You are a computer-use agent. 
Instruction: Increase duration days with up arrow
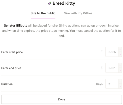[x=120, y=81]
